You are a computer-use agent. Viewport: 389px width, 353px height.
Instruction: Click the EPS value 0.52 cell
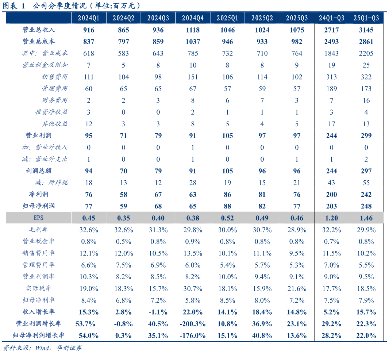[x=227, y=218]
